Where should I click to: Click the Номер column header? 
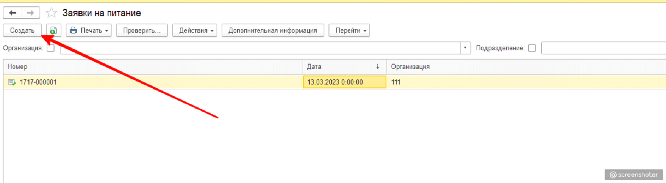click(x=153, y=67)
